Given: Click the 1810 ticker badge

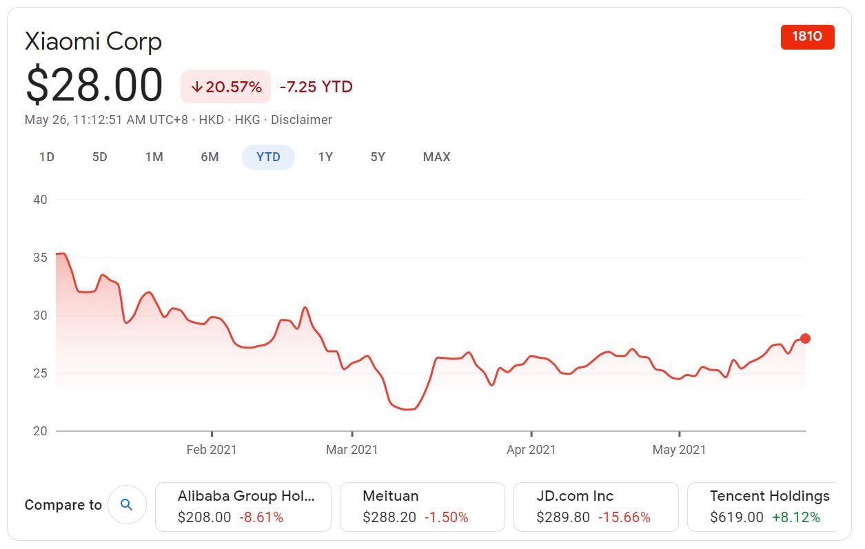Looking at the screenshot, I should point(807,37).
